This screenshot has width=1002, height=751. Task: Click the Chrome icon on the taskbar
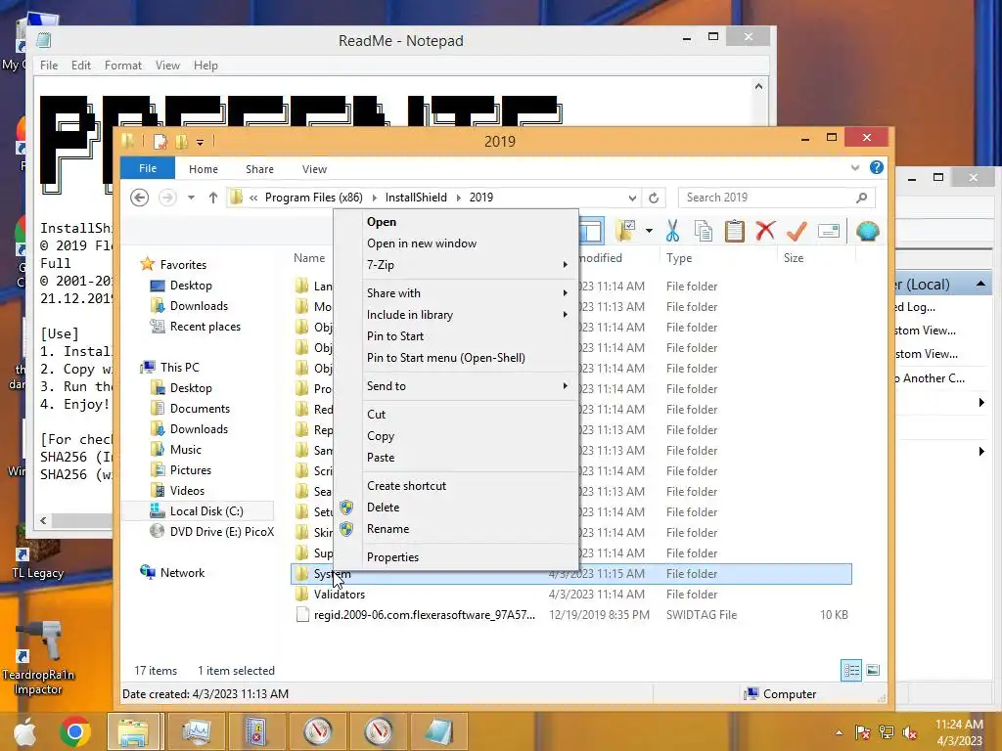(74, 731)
